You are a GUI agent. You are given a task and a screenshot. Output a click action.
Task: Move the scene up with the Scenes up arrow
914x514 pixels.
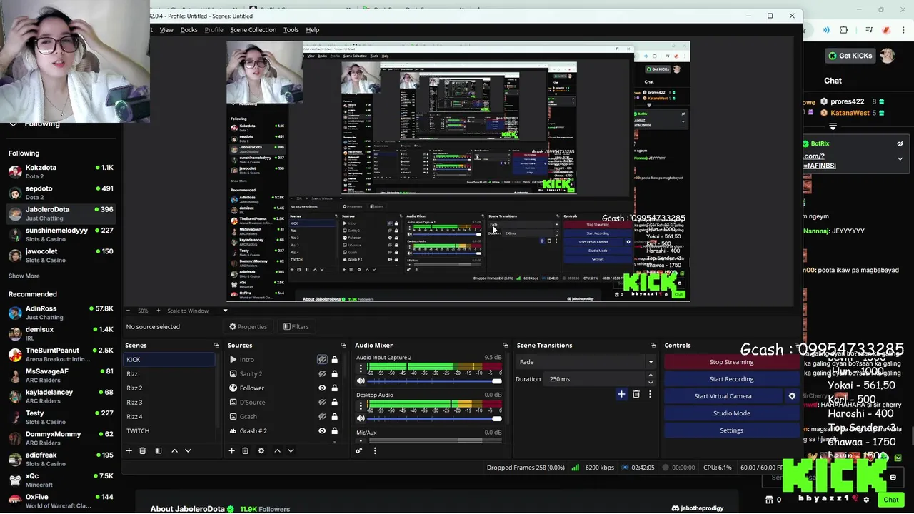pyautogui.click(x=174, y=450)
